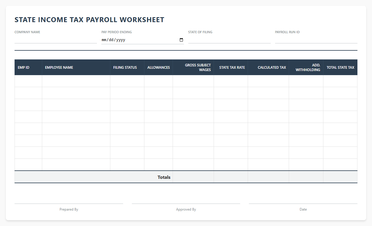Viewport: 372px width, 226px height.
Task: Select the Totals cell under Add. Withholding
Action: (306, 177)
